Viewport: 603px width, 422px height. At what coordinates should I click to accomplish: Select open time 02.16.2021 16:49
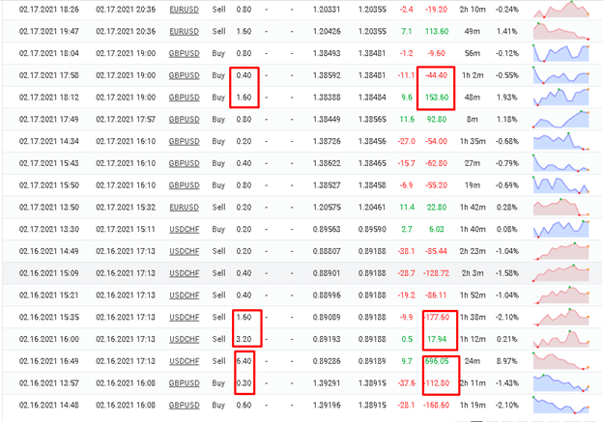coord(49,361)
